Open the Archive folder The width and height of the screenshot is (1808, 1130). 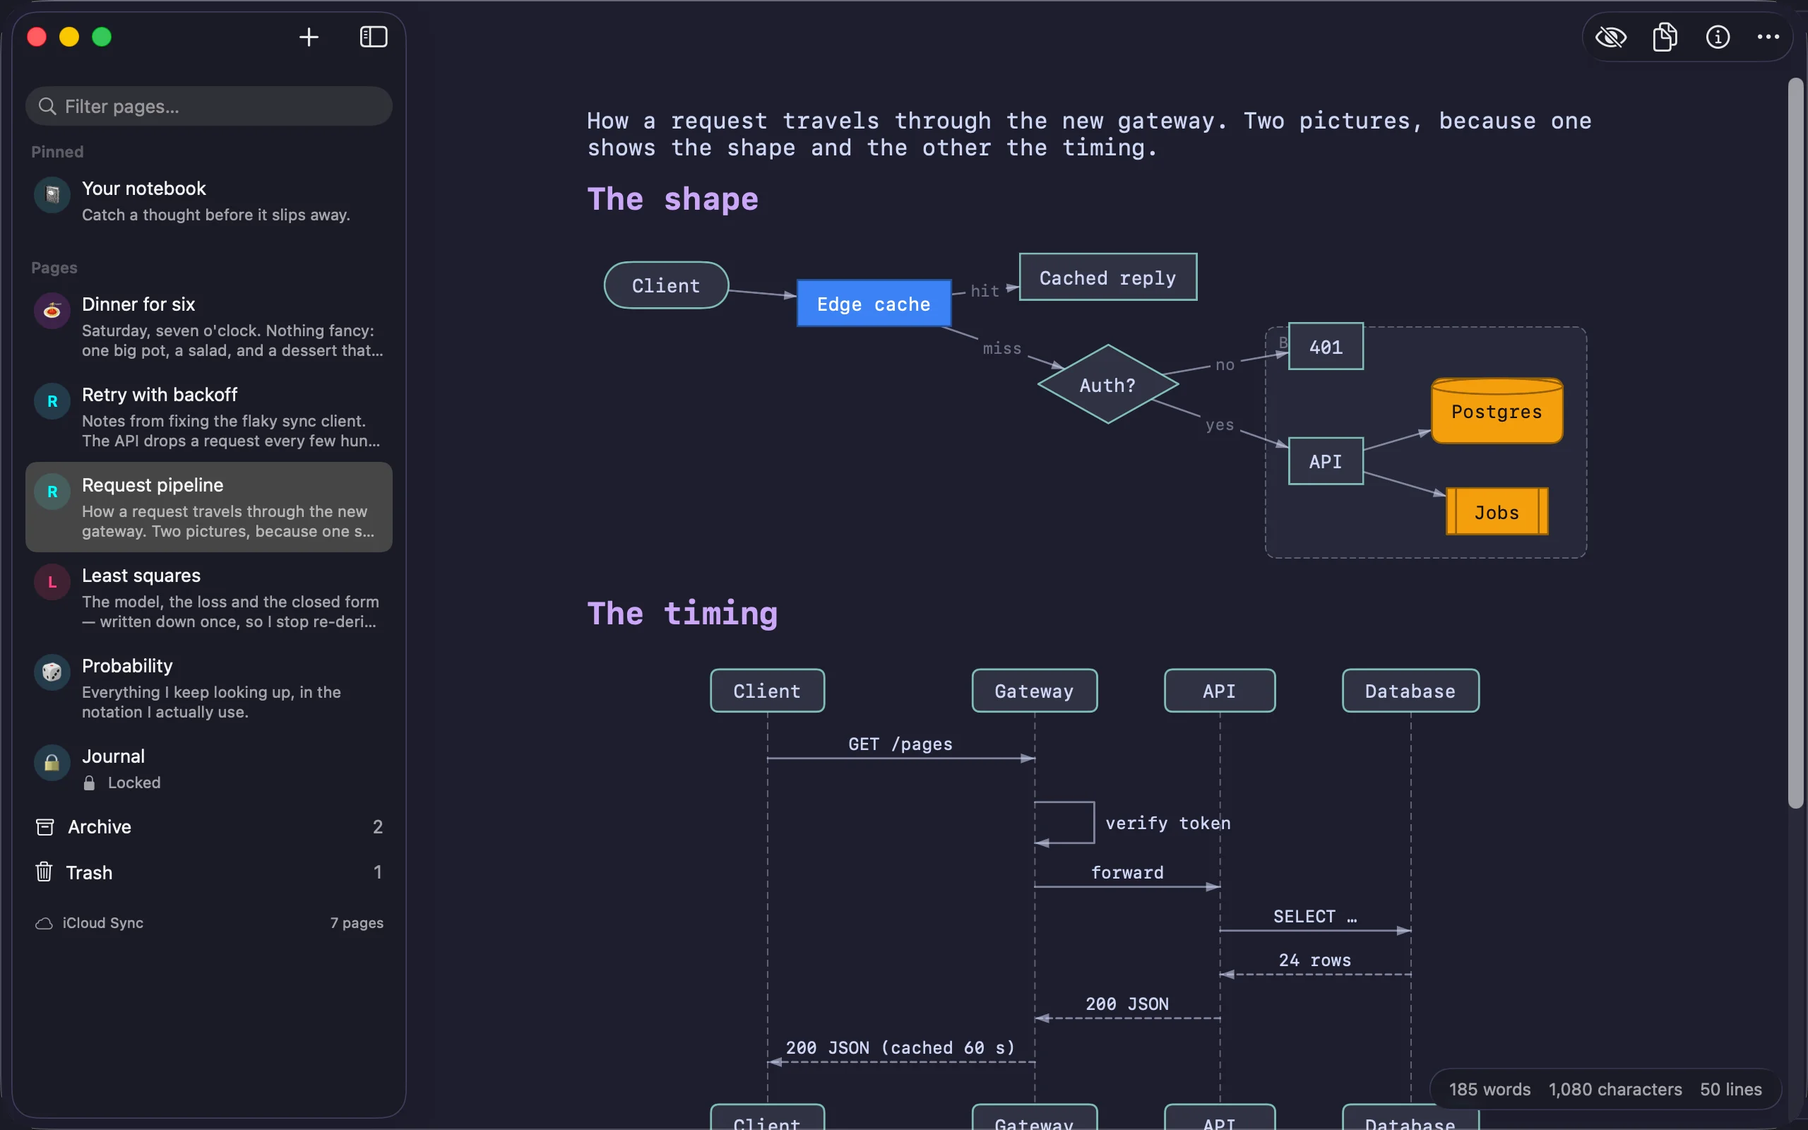click(209, 826)
